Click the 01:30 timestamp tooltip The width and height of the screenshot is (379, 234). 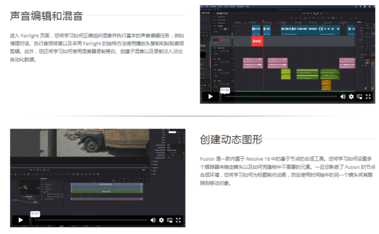click(x=225, y=90)
